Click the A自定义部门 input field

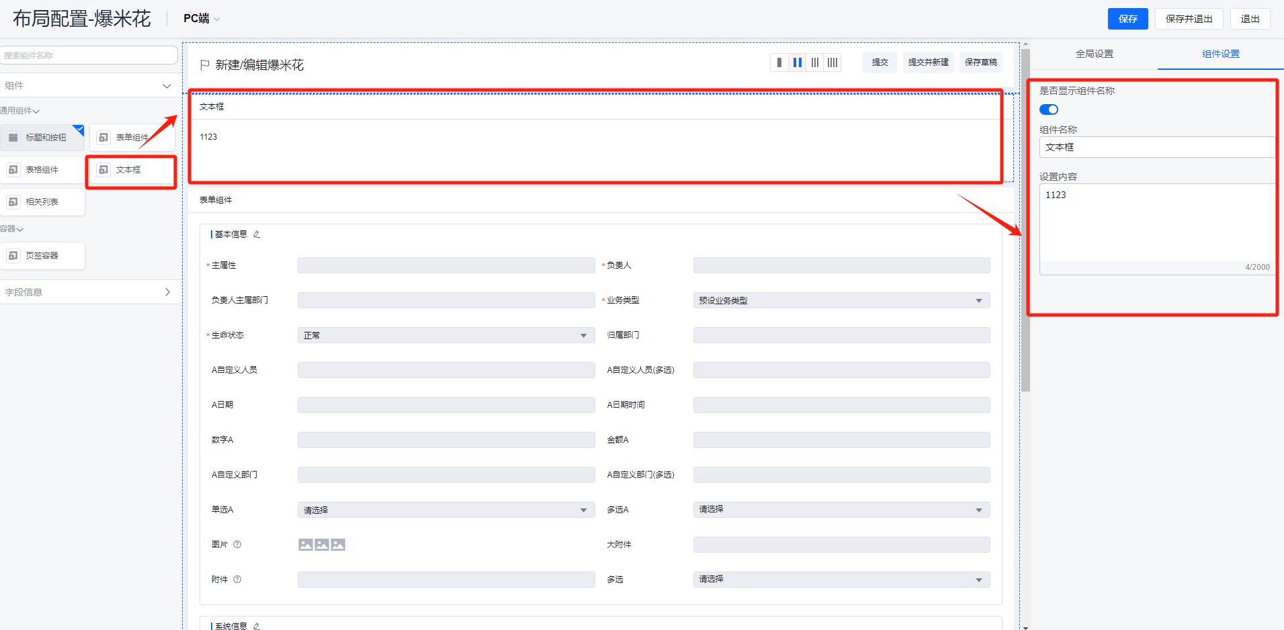446,475
